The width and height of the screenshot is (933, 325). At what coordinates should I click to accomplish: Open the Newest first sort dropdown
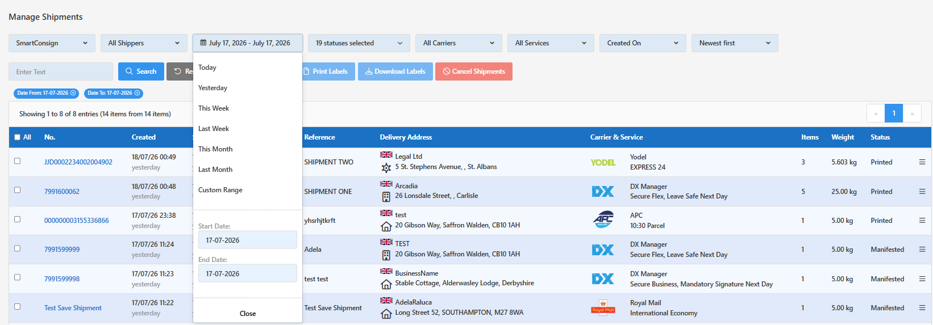(x=735, y=43)
